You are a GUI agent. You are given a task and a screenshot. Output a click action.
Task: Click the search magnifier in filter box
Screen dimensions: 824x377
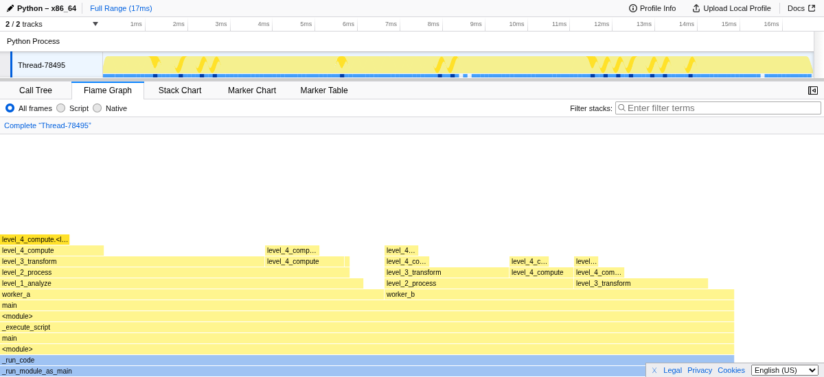622,108
